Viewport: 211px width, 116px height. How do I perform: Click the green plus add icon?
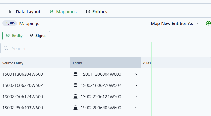[208, 23]
